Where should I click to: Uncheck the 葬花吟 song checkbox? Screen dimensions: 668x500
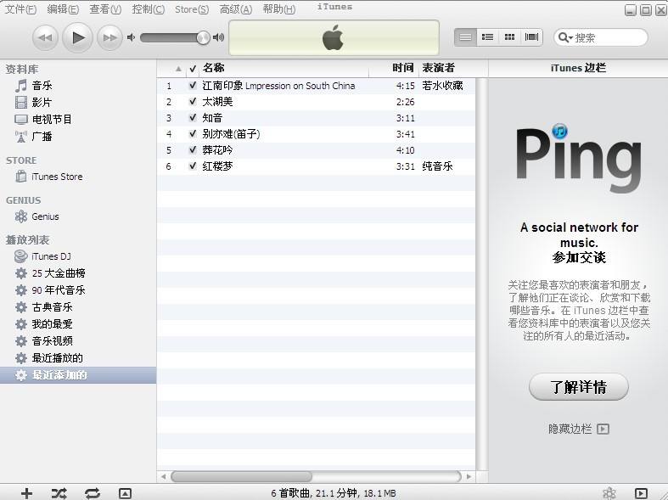tap(193, 150)
